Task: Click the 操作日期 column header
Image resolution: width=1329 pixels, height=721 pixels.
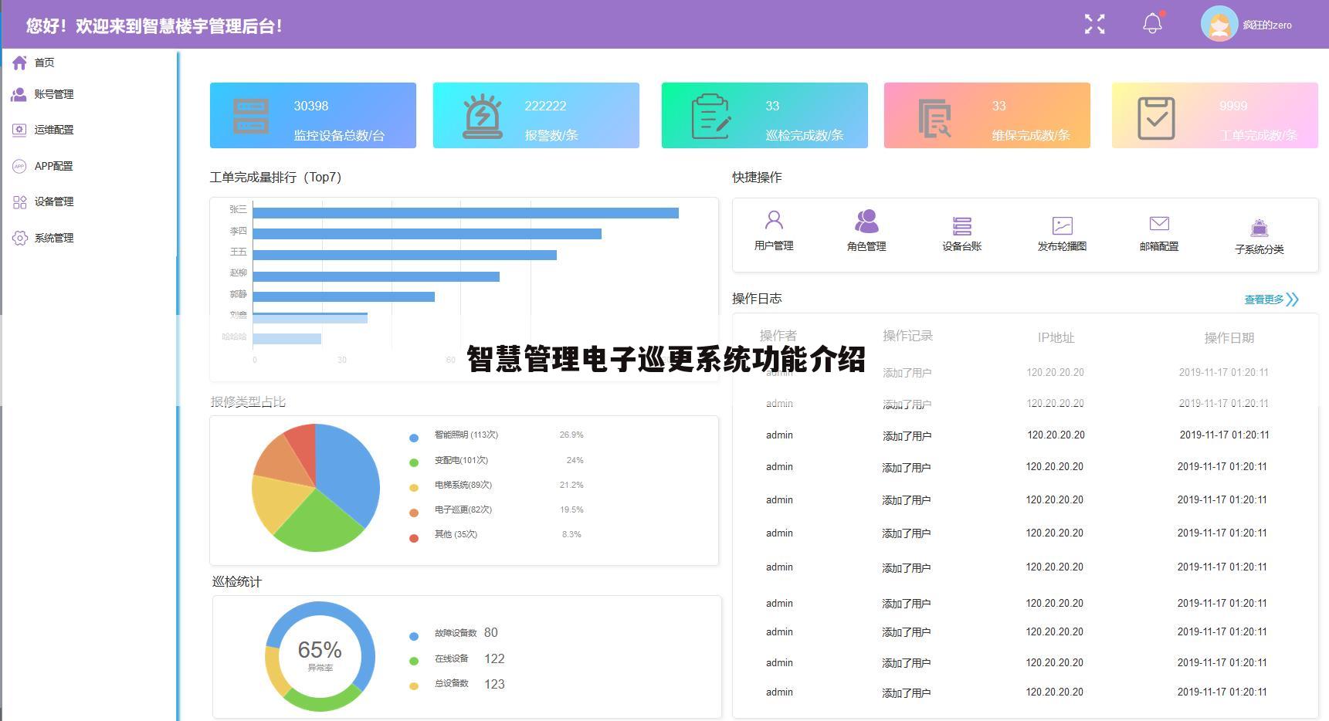Action: (1229, 338)
